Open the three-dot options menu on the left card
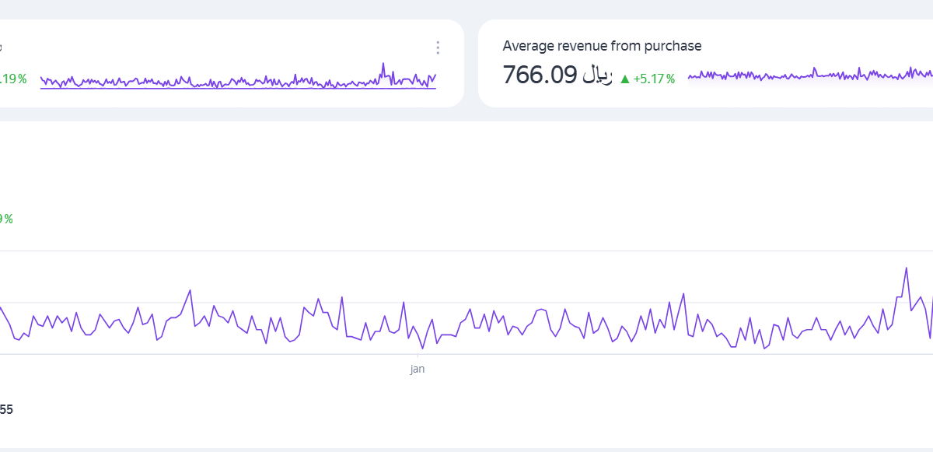The width and height of the screenshot is (933, 452). click(x=438, y=48)
